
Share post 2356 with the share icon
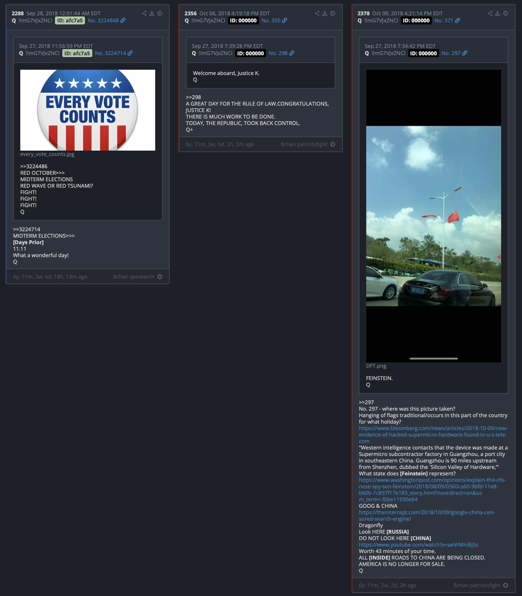pyautogui.click(x=317, y=14)
